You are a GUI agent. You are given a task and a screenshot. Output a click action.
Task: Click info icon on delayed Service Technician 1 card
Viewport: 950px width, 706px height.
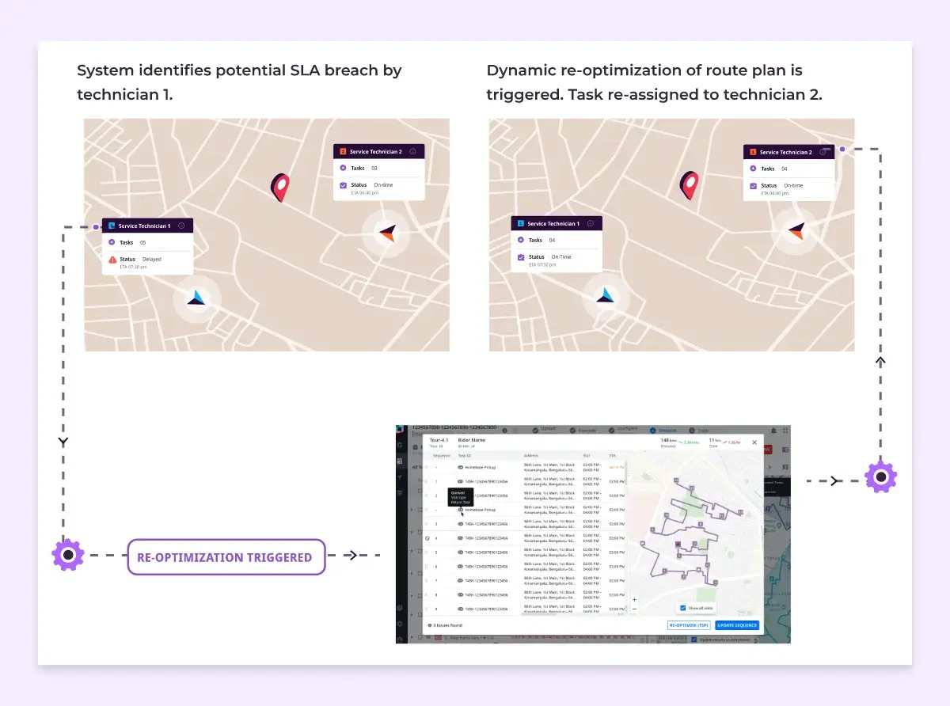tap(181, 226)
